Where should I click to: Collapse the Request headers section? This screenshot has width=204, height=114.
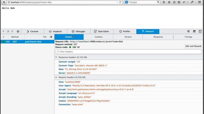click(x=56, y=77)
